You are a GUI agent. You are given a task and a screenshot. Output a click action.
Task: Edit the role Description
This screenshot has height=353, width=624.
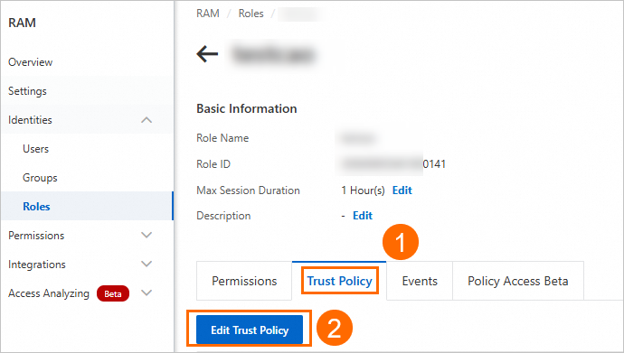pos(363,216)
